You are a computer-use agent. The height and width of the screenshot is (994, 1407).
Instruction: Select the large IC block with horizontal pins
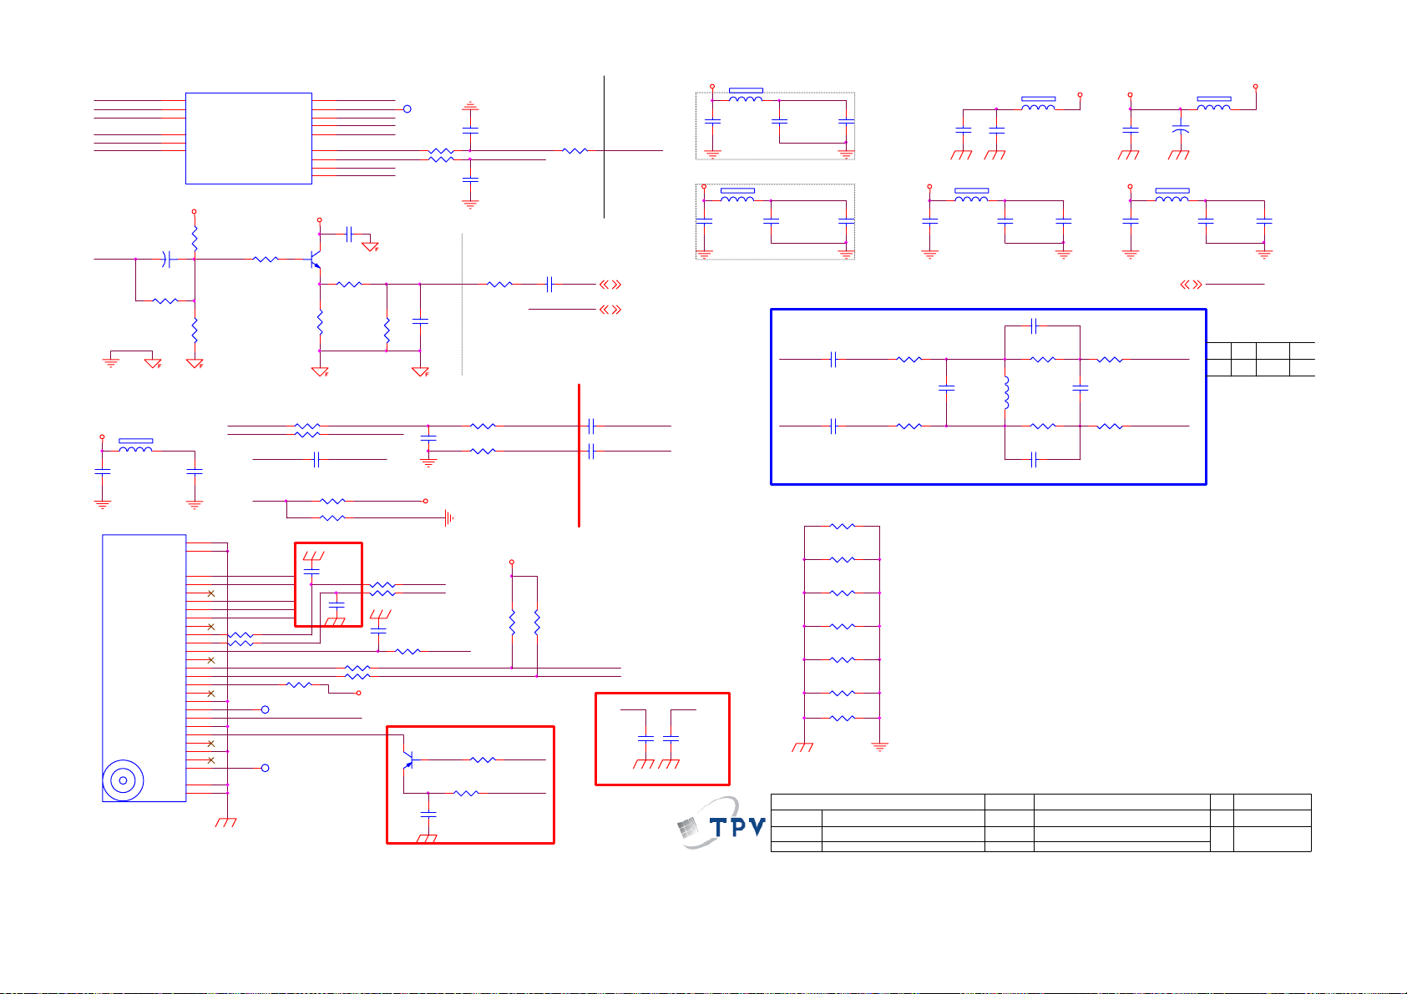click(248, 138)
